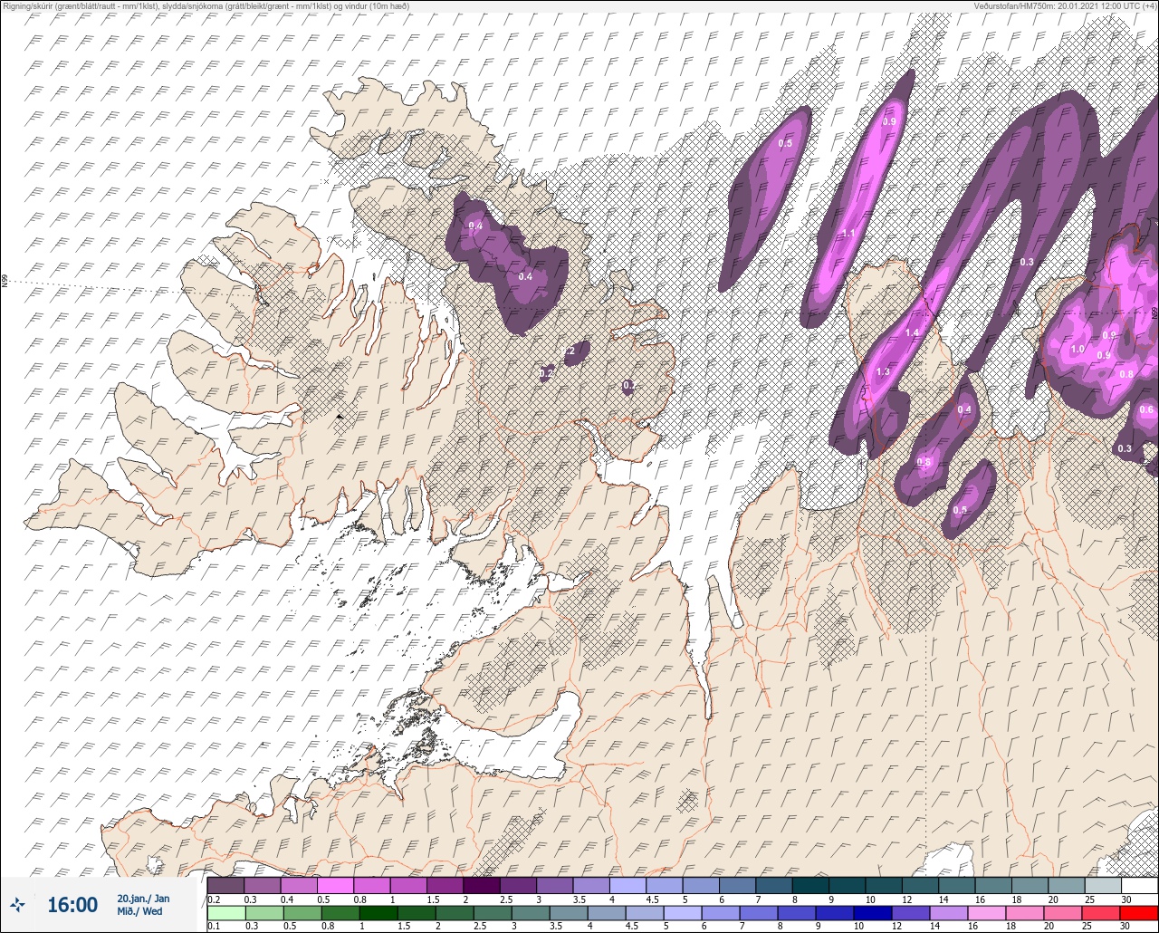Viewport: 1159px width, 933px height.
Task: Click the 1.0 snowfall value on the map
Action: [1078, 350]
